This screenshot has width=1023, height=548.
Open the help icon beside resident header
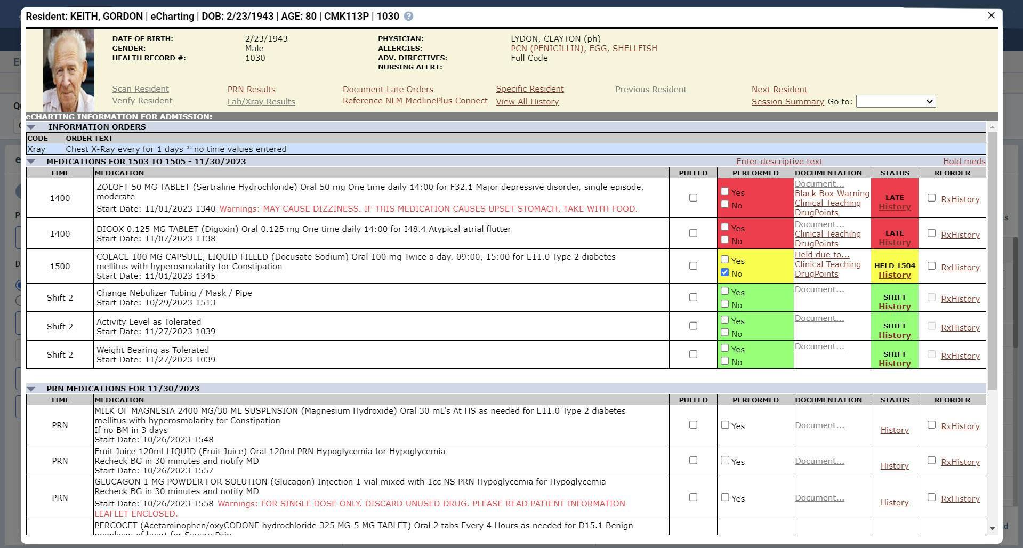pyautogui.click(x=408, y=17)
